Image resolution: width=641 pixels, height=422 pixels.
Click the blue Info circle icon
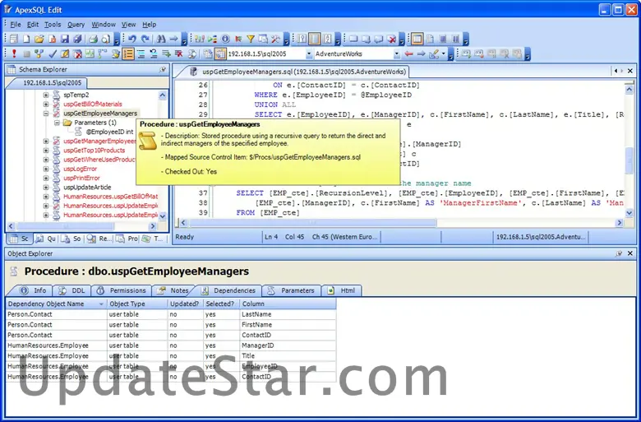225,39
